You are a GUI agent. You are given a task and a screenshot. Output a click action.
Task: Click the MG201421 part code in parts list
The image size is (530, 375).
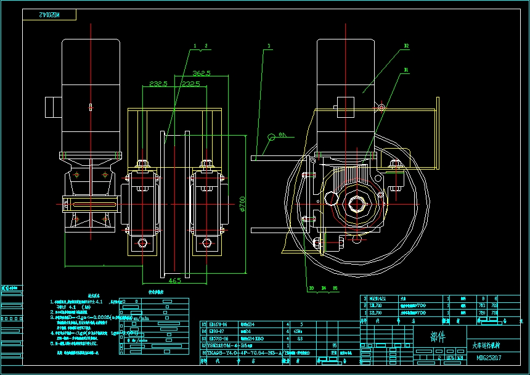(378, 299)
